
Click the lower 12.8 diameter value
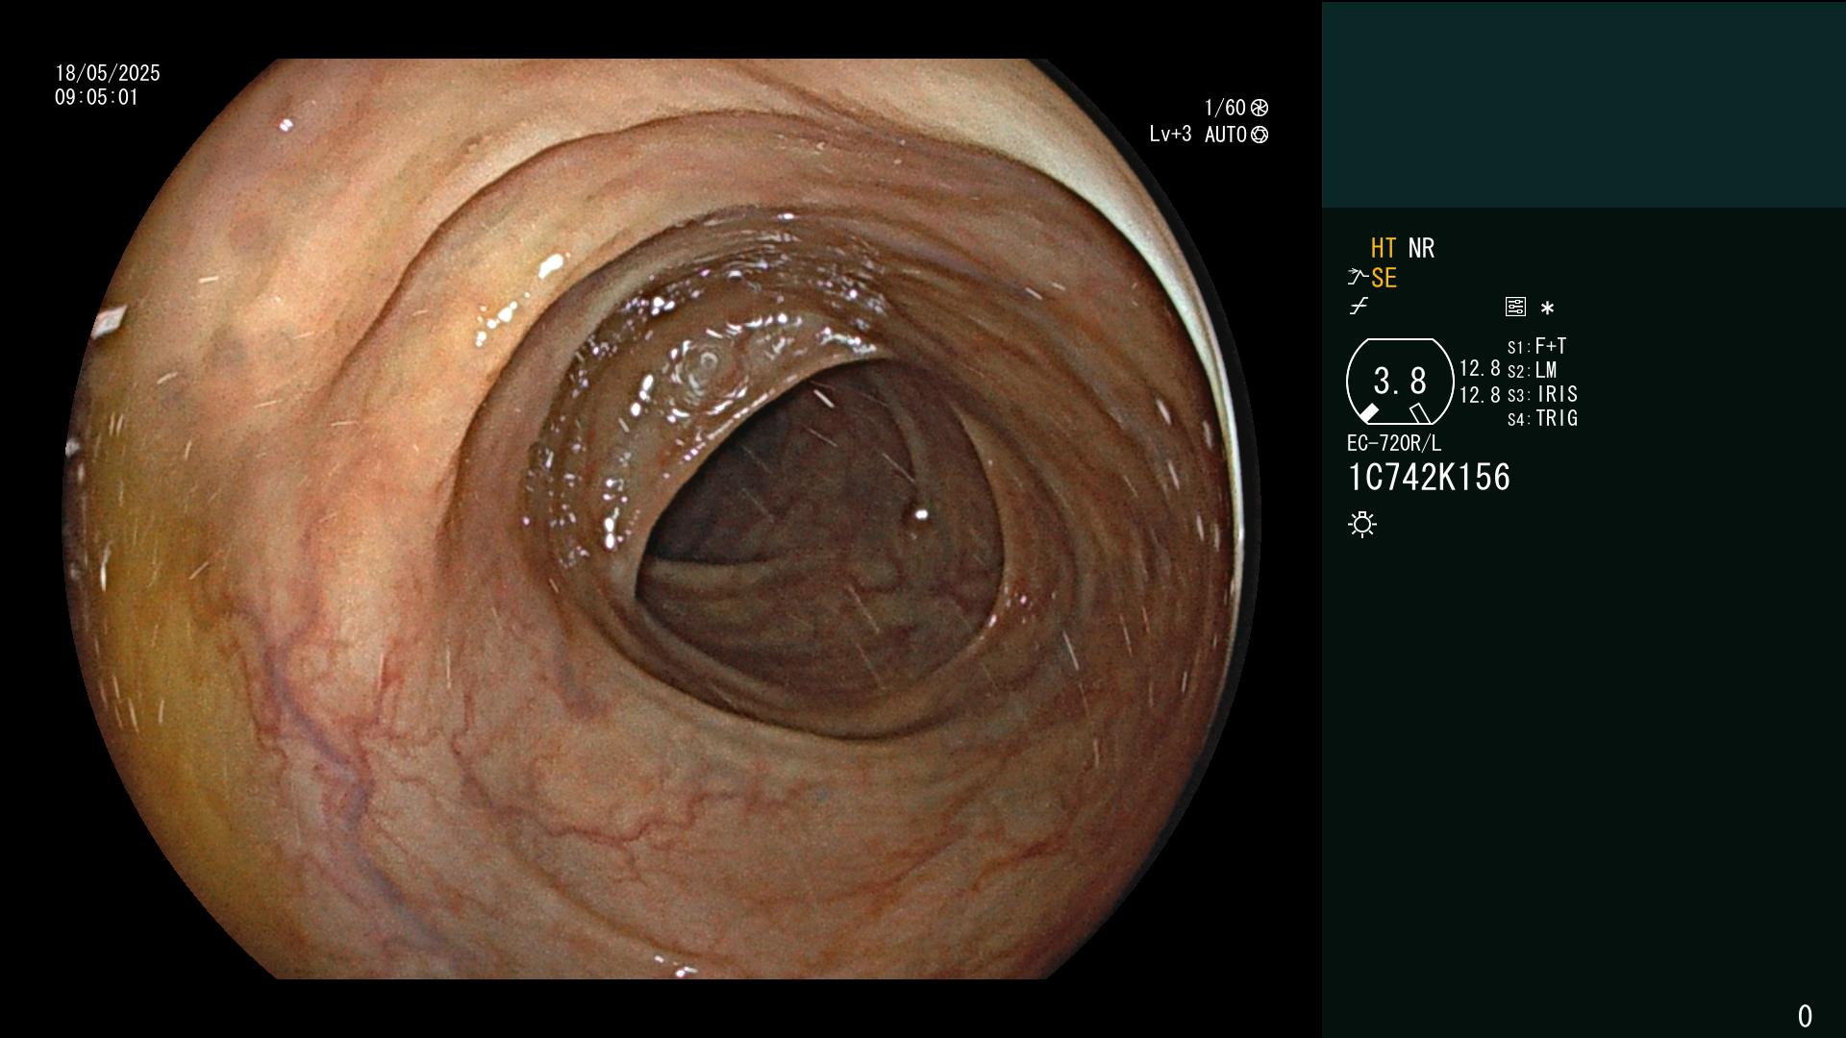tap(1480, 395)
